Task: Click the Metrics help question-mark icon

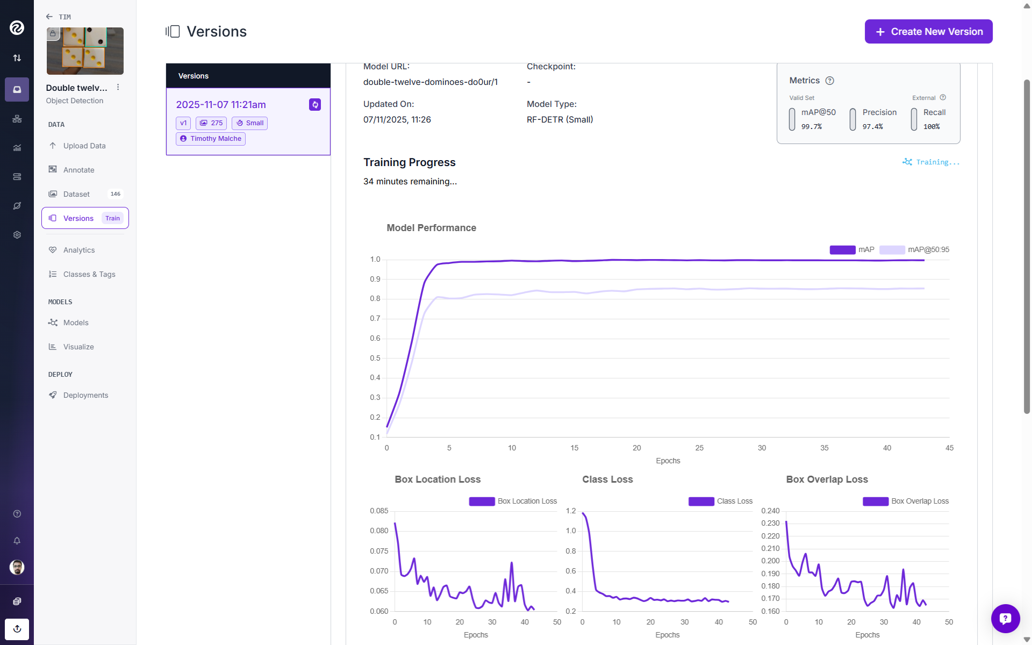Action: coord(829,81)
